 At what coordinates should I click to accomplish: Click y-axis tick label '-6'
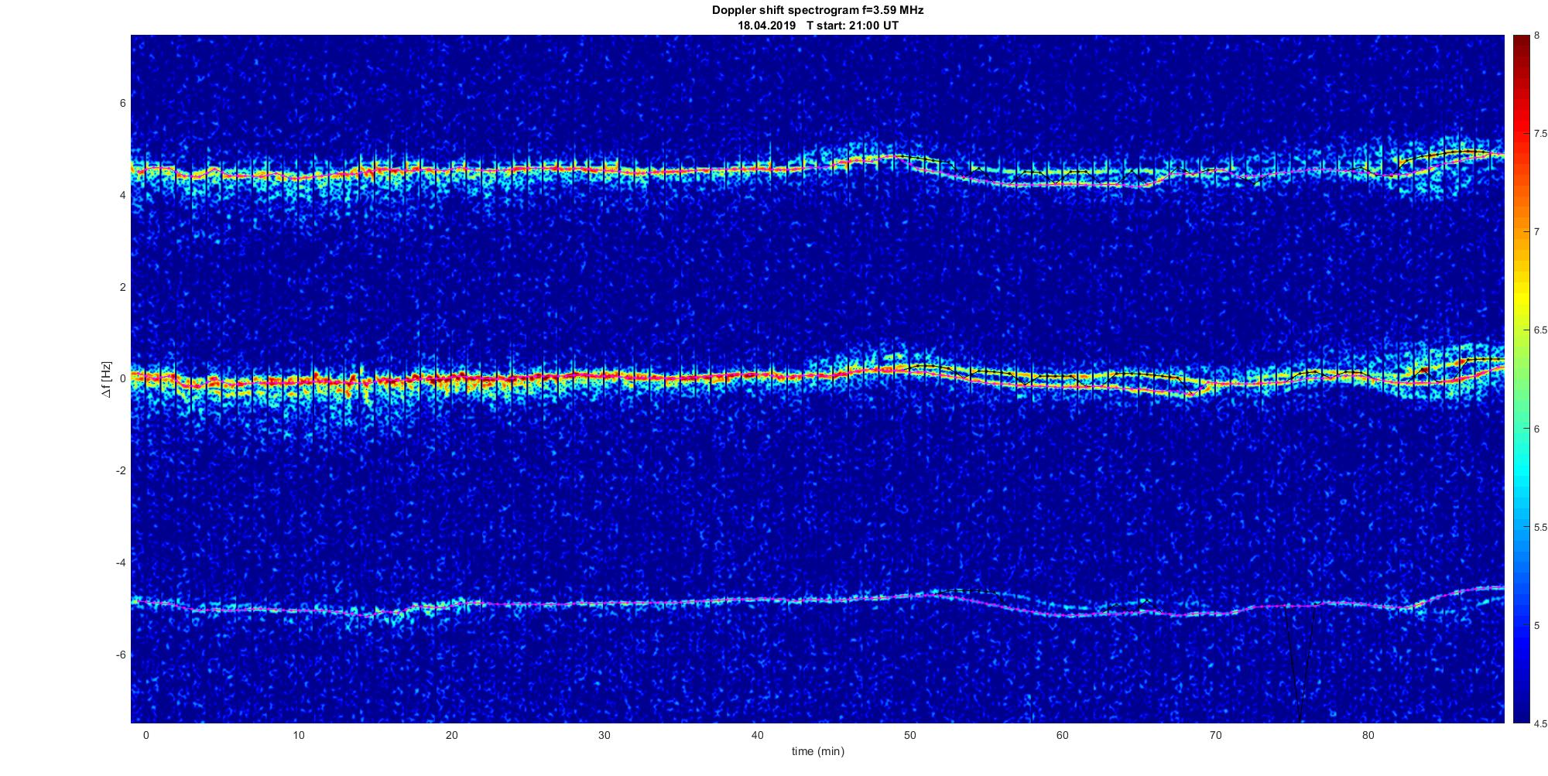pyautogui.click(x=121, y=655)
